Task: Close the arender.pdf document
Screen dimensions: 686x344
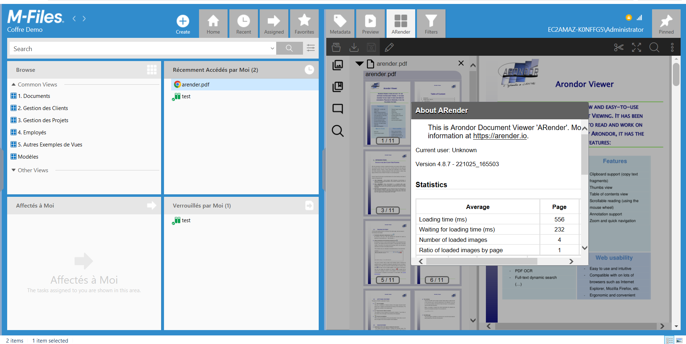Action: 461,63
